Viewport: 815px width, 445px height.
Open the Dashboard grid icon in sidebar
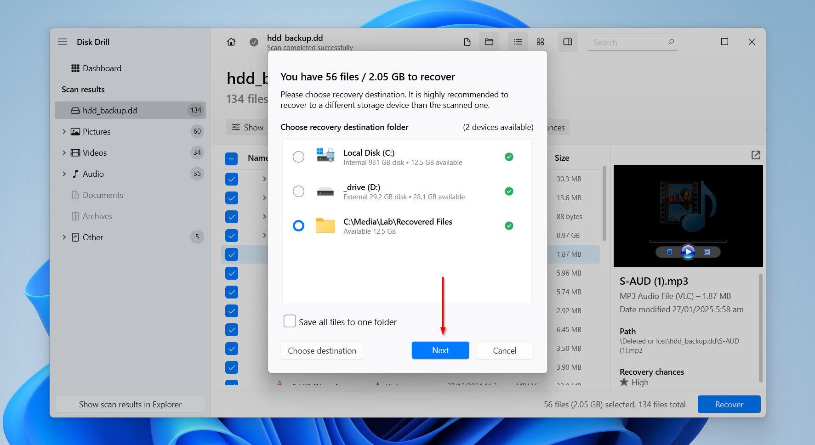[x=75, y=68]
